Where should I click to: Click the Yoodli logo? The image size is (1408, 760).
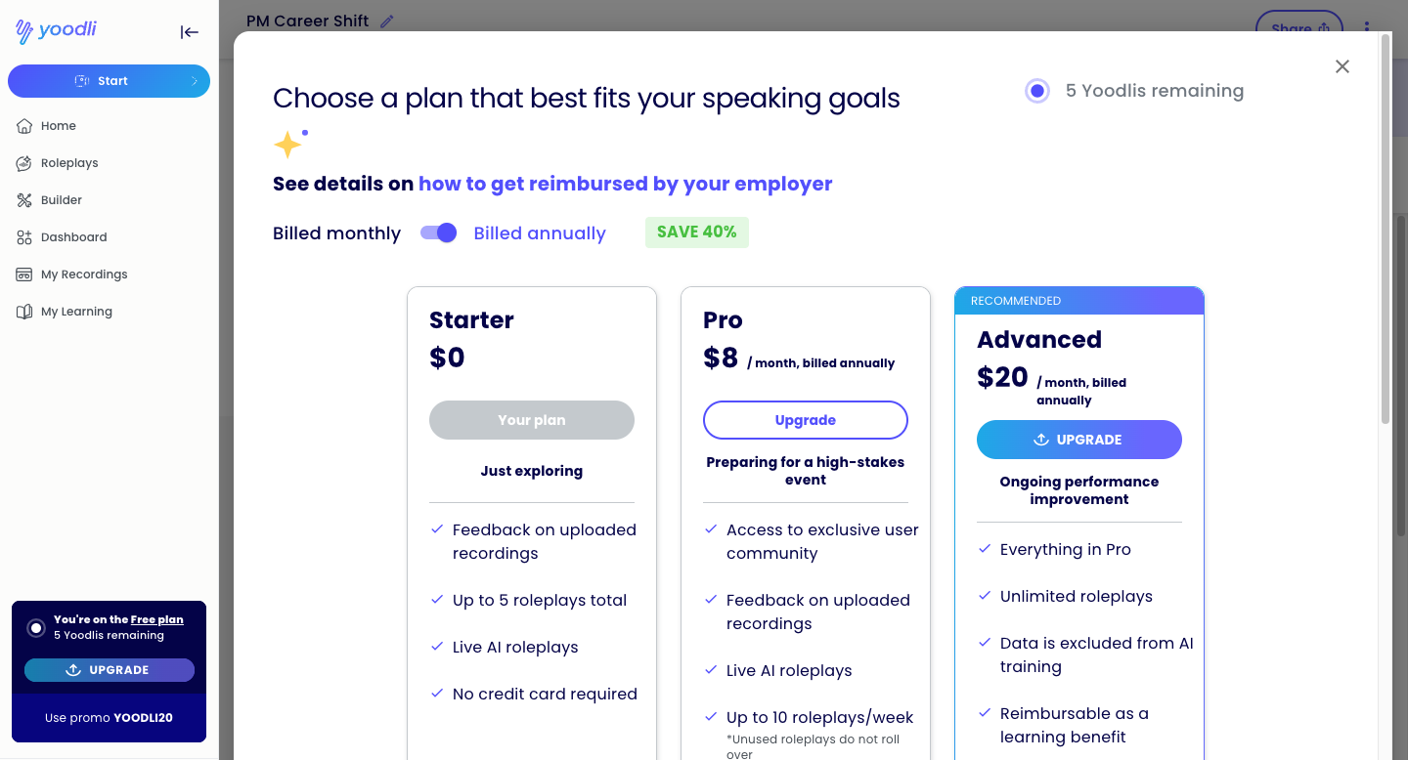point(56,30)
